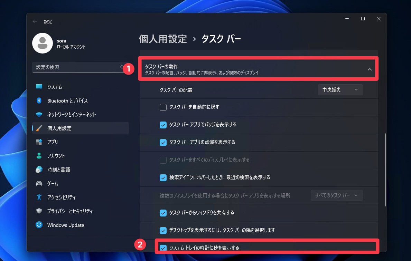Uncheck タスク バー アプリの点滅を表示する

coord(163,143)
